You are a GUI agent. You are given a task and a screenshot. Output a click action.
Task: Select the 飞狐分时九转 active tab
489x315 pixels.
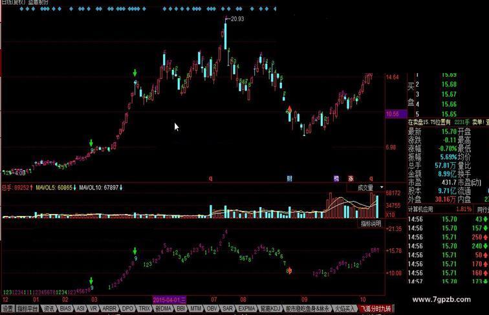pos(376,309)
